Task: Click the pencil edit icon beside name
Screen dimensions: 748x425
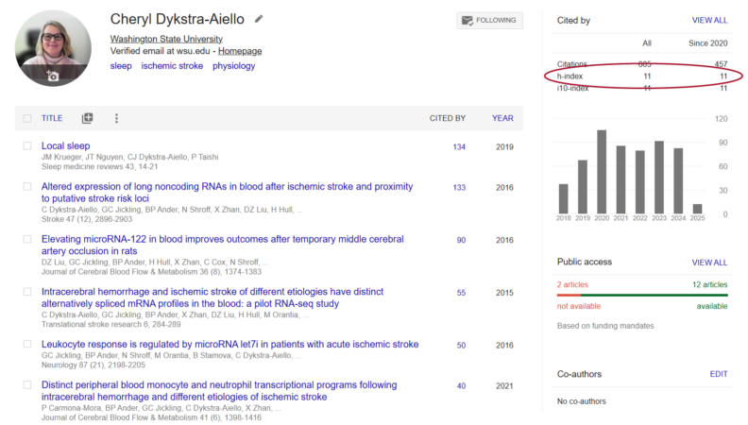Action: (x=259, y=19)
